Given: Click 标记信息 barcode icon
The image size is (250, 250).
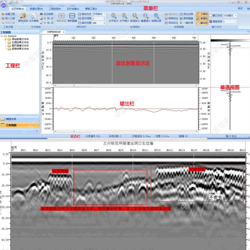Looking at the screenshot, I should coord(41,14).
